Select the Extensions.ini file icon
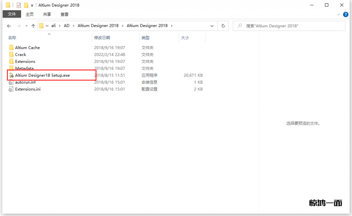 (11, 89)
